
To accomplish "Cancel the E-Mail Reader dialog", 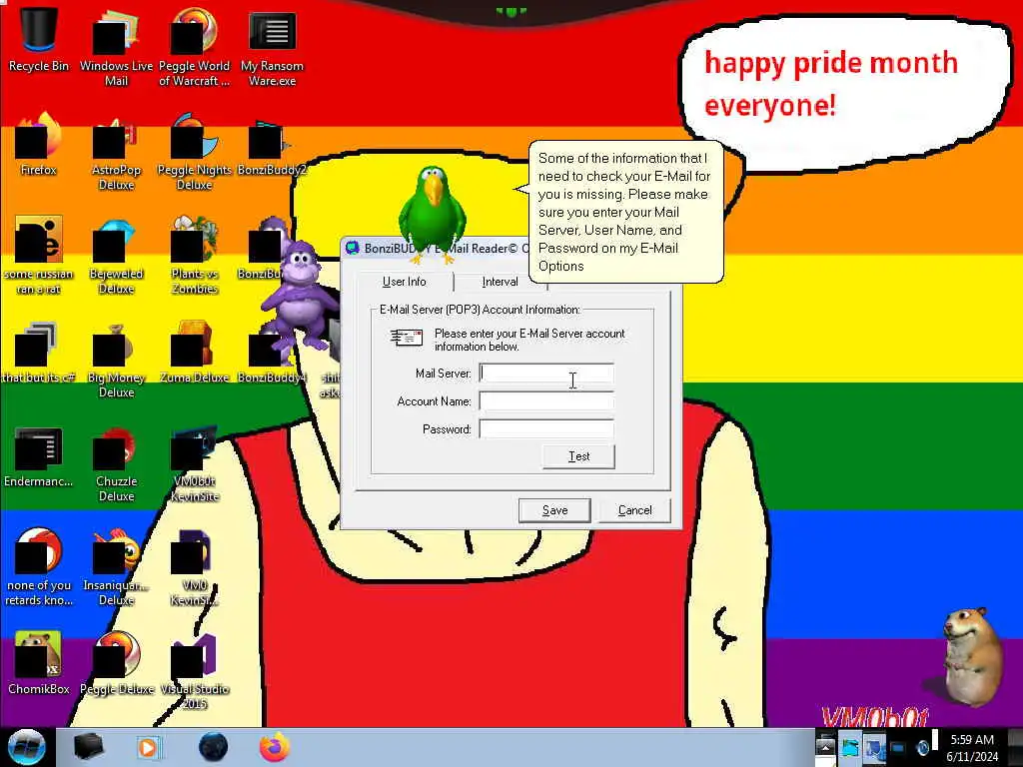I will click(634, 510).
